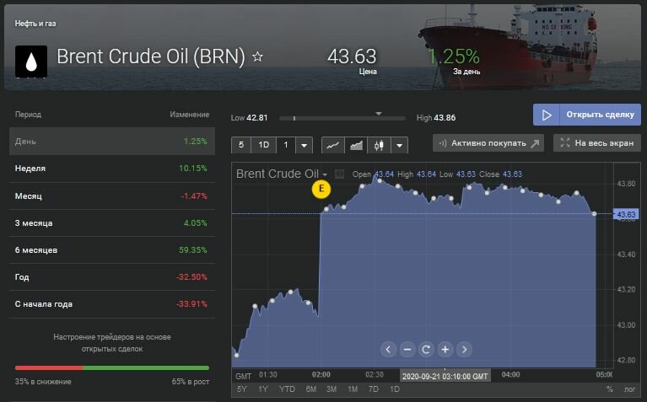Click the Открыть сделку button

point(586,115)
